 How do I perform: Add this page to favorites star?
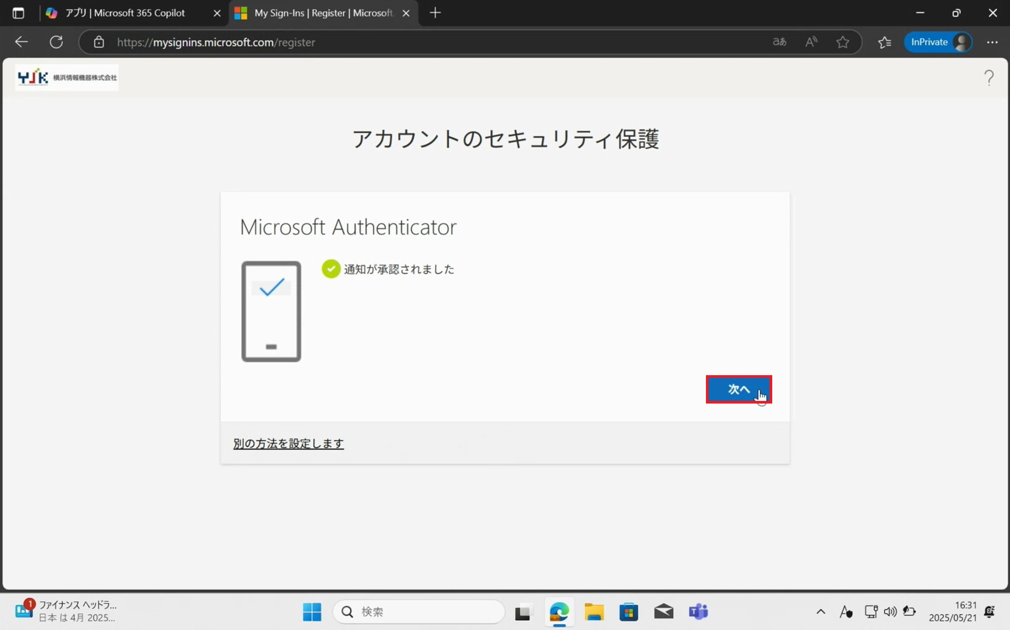click(843, 42)
